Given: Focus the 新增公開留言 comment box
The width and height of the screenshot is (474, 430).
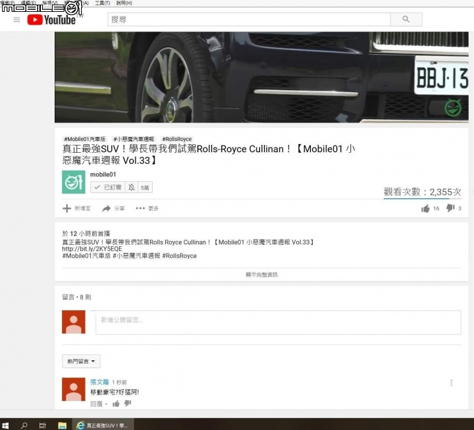Looking at the screenshot, I should [x=278, y=323].
